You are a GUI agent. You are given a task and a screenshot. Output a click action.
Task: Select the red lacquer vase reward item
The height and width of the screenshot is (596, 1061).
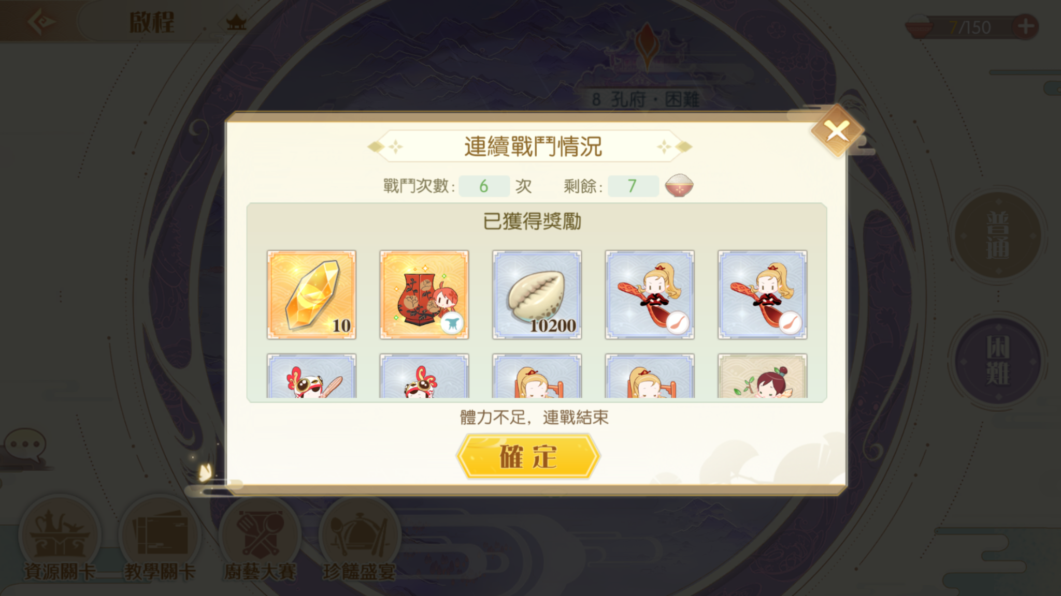424,295
